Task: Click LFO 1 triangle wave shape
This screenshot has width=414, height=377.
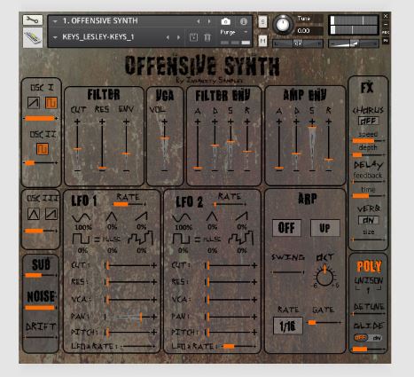Action: [112, 216]
